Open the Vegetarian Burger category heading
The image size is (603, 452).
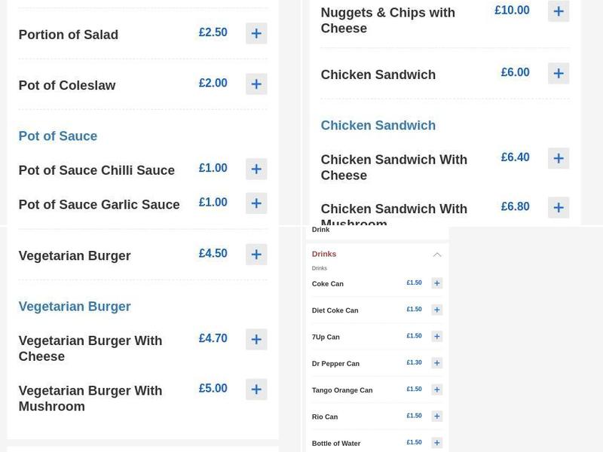(74, 306)
